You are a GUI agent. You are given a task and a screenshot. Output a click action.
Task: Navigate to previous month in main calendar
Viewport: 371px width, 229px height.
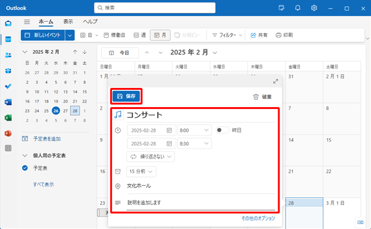click(x=147, y=53)
